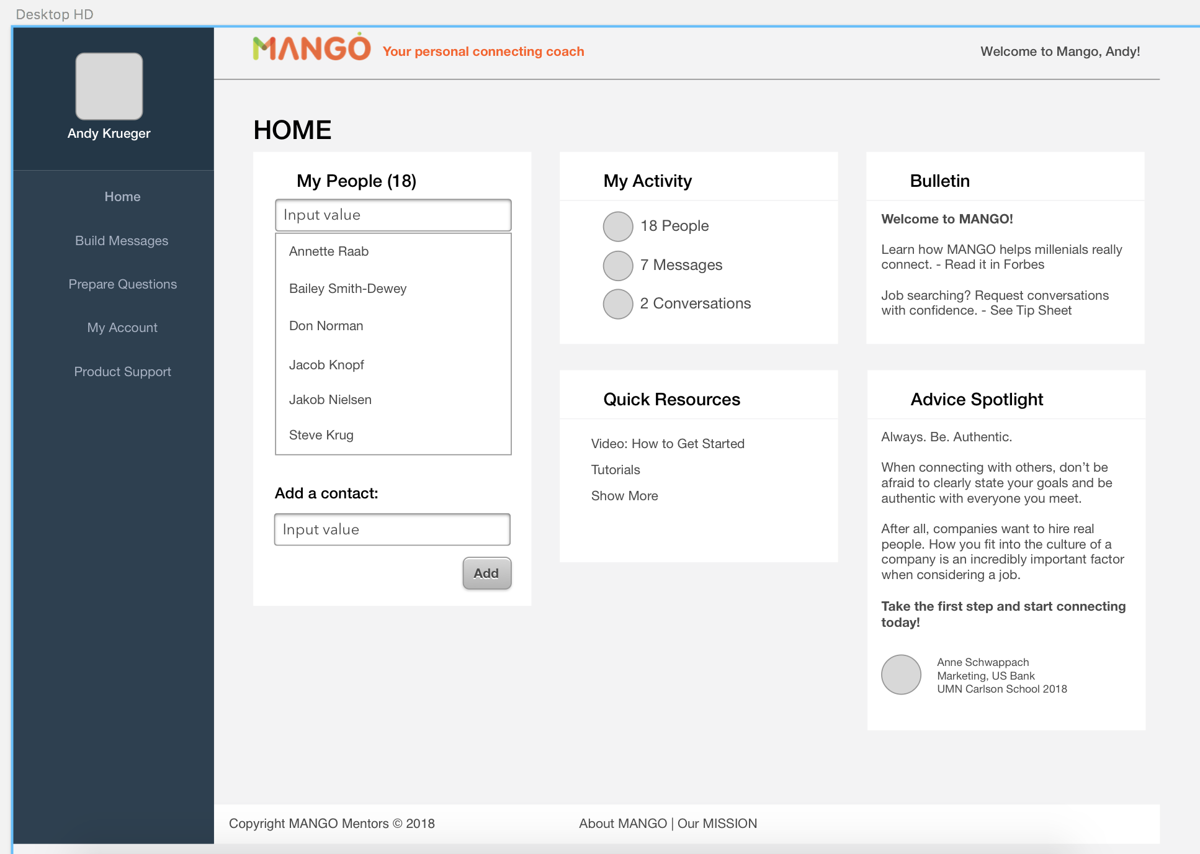The width and height of the screenshot is (1200, 854).
Task: Select Annette Raab from people list
Action: coord(329,251)
